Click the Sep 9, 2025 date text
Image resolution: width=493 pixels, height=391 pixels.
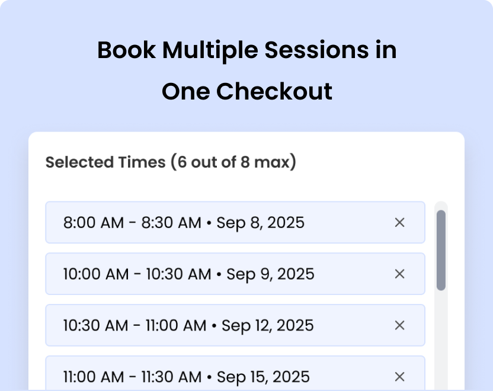point(271,274)
